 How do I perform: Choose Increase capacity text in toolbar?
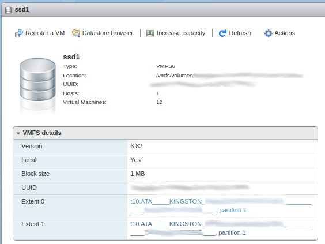[x=181, y=33]
